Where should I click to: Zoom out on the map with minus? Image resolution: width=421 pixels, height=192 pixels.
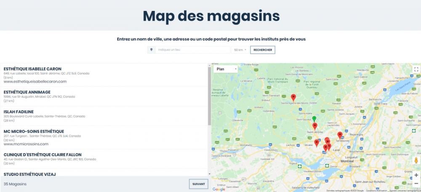(416, 184)
